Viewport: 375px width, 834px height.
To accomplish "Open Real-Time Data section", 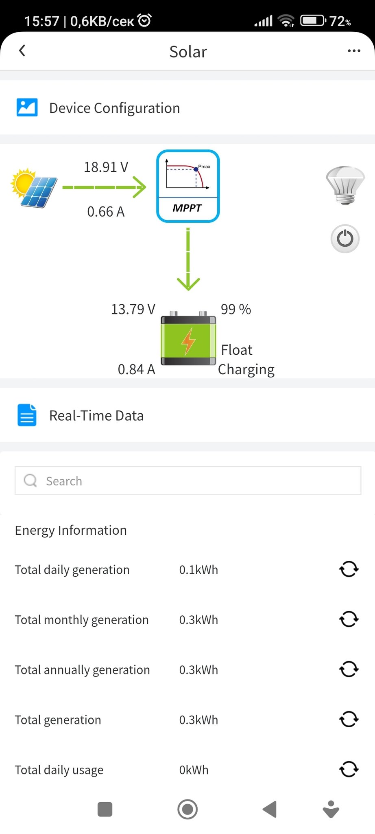I will pyautogui.click(x=96, y=415).
